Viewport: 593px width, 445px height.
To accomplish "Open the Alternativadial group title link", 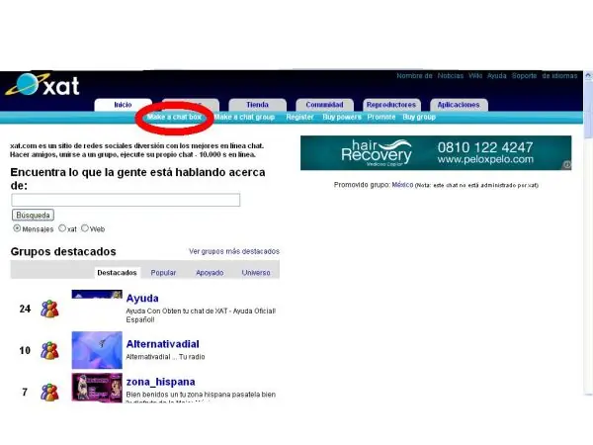I will [x=163, y=344].
